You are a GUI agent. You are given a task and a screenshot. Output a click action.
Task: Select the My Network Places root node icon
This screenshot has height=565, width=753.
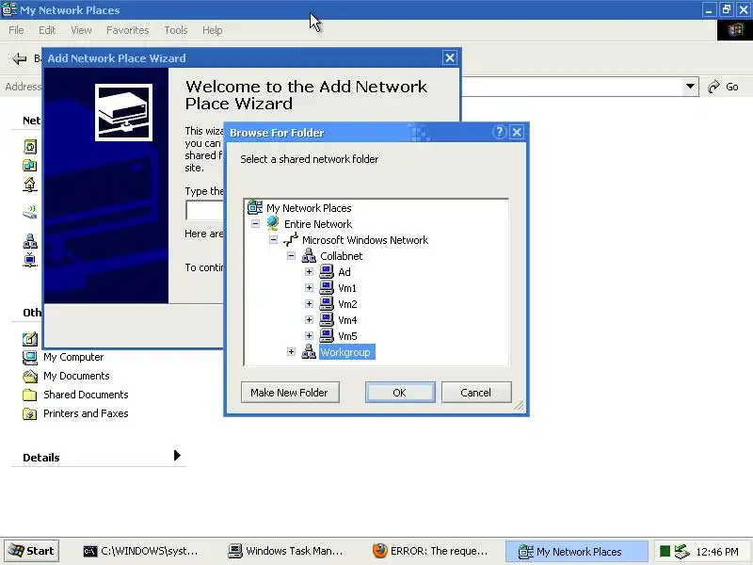tap(255, 207)
